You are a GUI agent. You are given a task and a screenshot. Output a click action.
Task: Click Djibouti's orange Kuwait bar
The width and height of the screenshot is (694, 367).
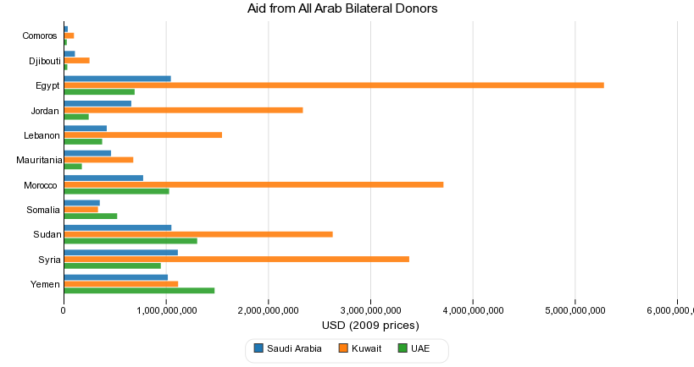tap(76, 60)
